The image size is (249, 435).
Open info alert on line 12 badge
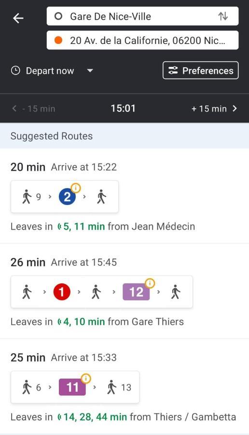pyautogui.click(x=150, y=283)
